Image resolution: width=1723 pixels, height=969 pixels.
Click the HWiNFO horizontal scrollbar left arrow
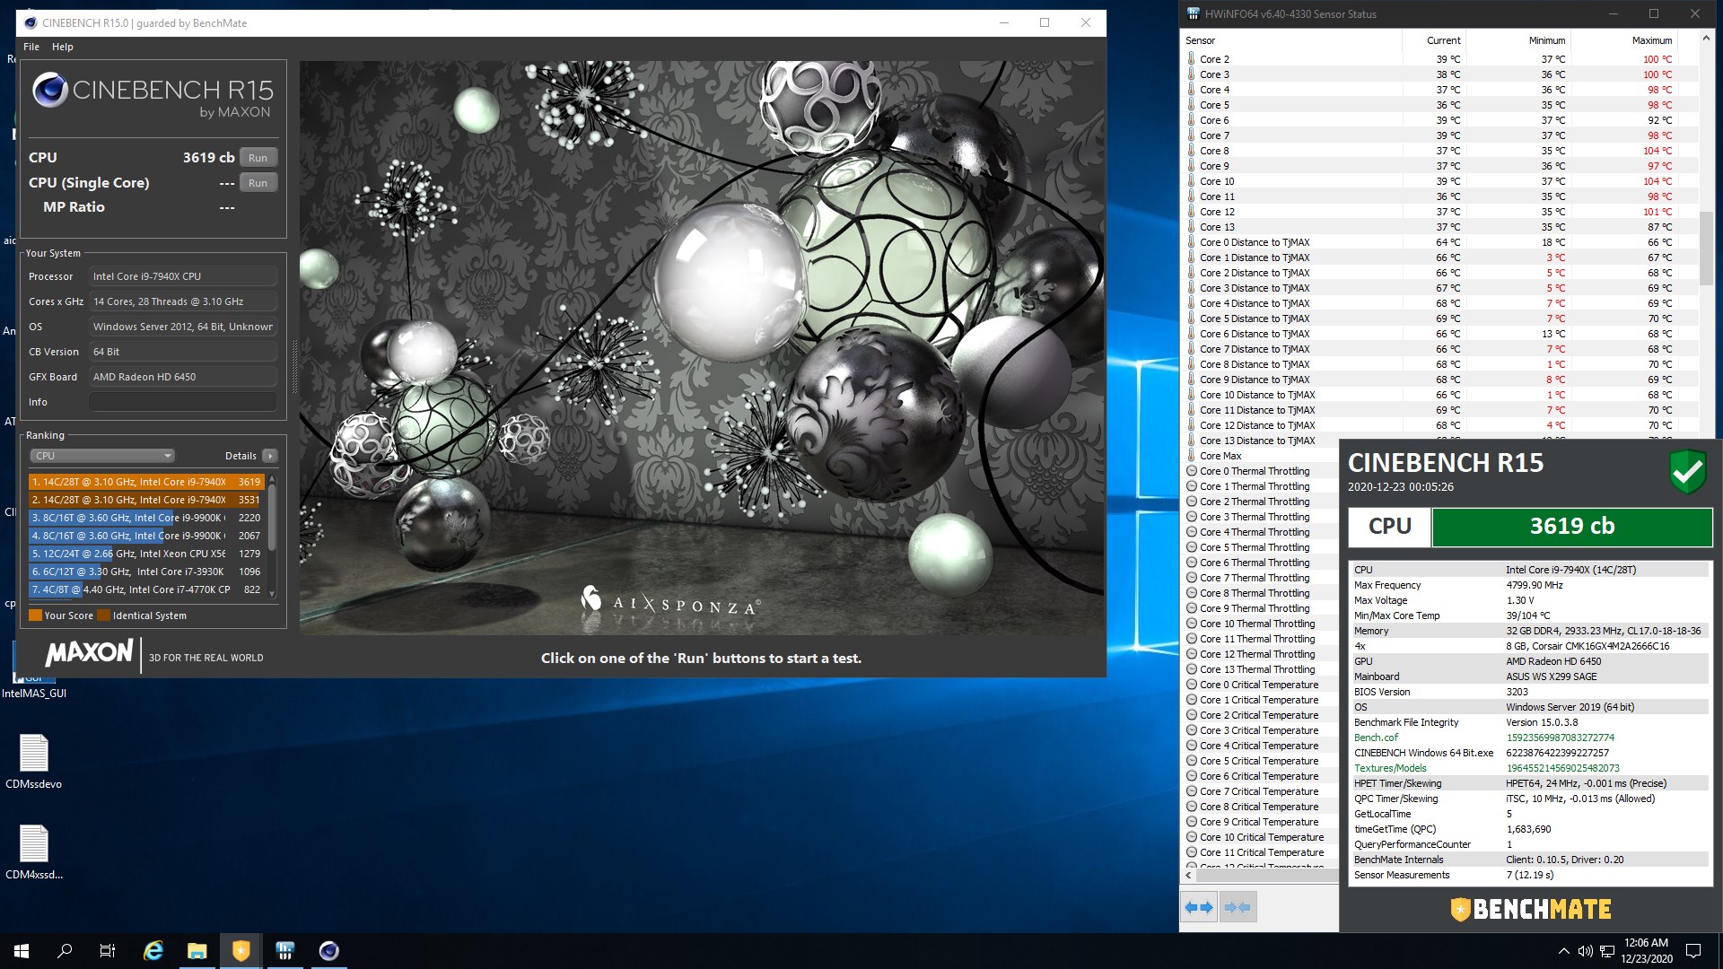pos(1188,875)
